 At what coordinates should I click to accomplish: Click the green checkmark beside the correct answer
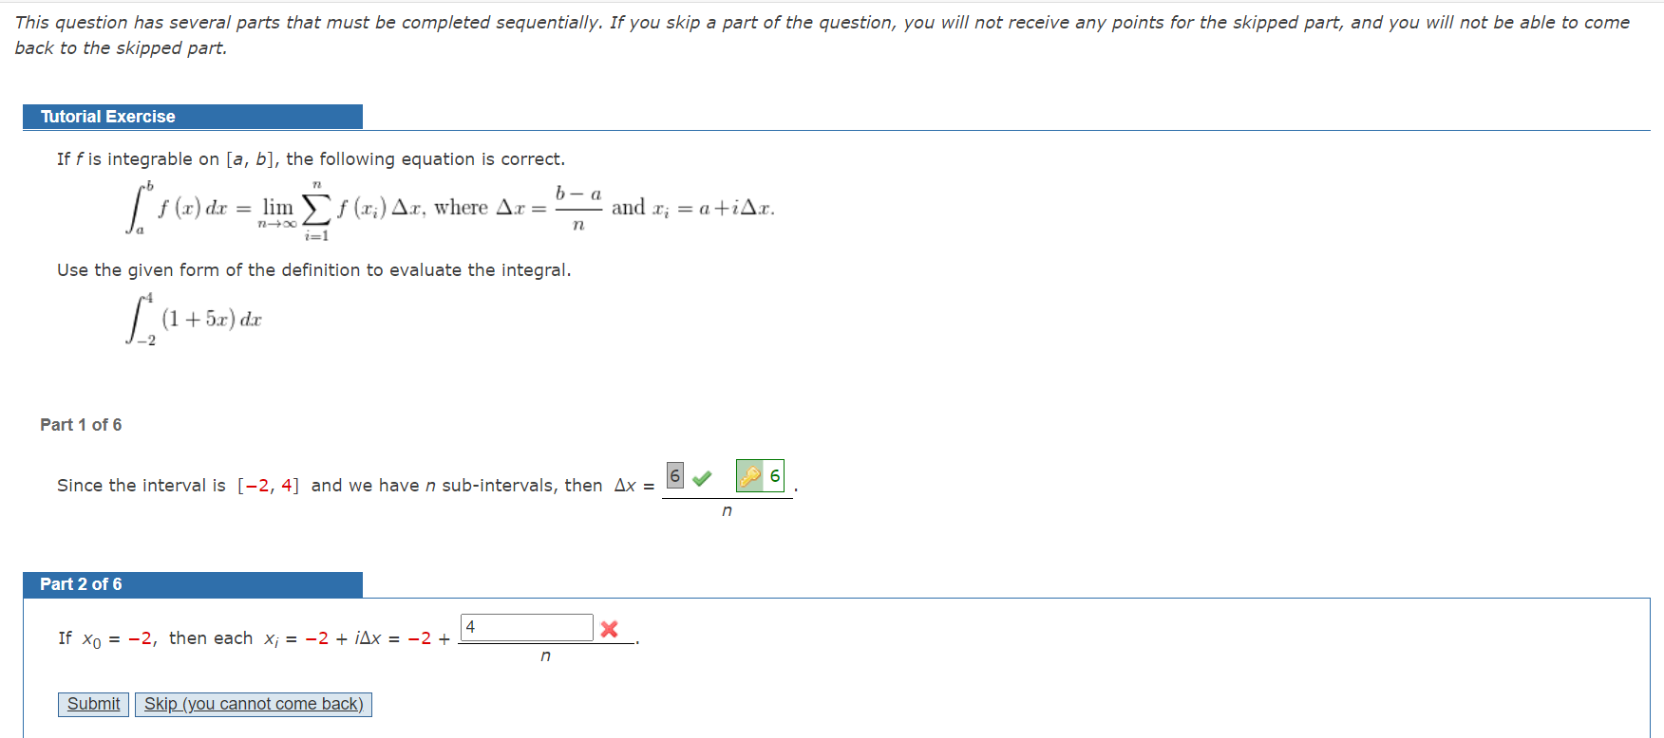pyautogui.click(x=700, y=475)
